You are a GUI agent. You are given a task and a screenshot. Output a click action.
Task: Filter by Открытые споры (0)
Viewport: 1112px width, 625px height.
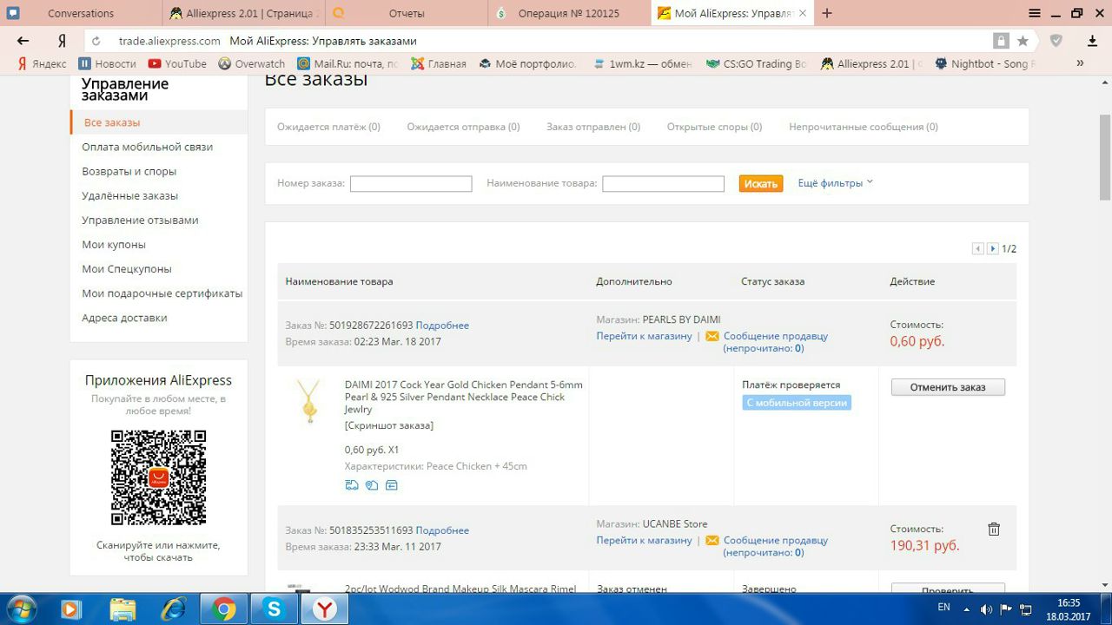coord(714,127)
